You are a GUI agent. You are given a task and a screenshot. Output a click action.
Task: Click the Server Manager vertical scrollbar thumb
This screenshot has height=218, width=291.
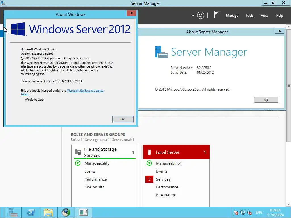pos(289,86)
